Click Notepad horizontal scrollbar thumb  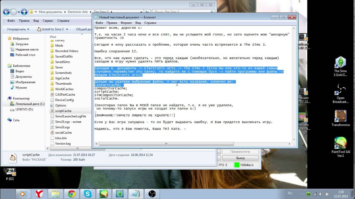166,144
